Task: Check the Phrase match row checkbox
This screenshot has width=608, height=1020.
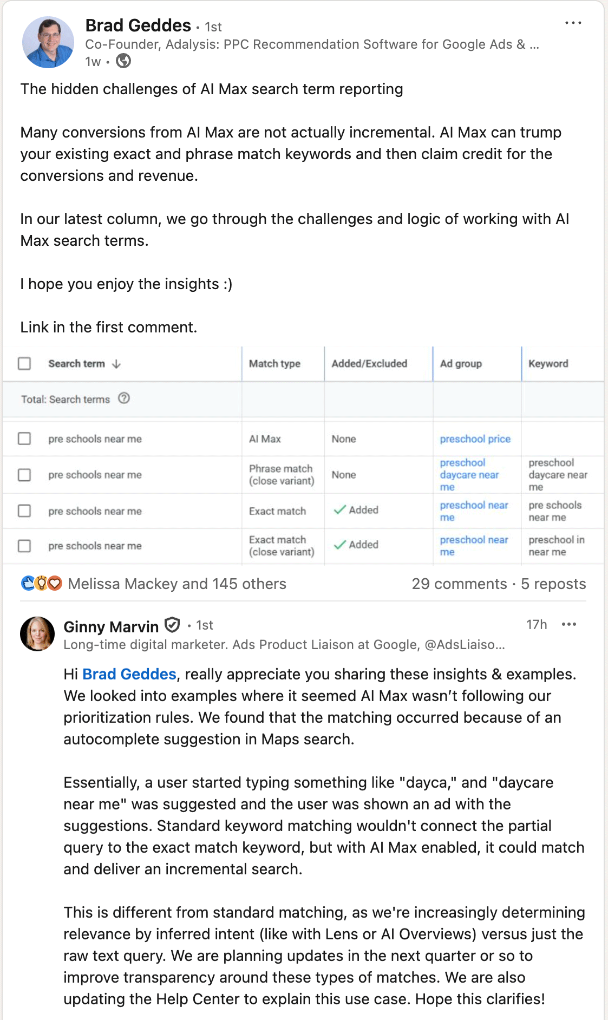Action: coord(24,475)
